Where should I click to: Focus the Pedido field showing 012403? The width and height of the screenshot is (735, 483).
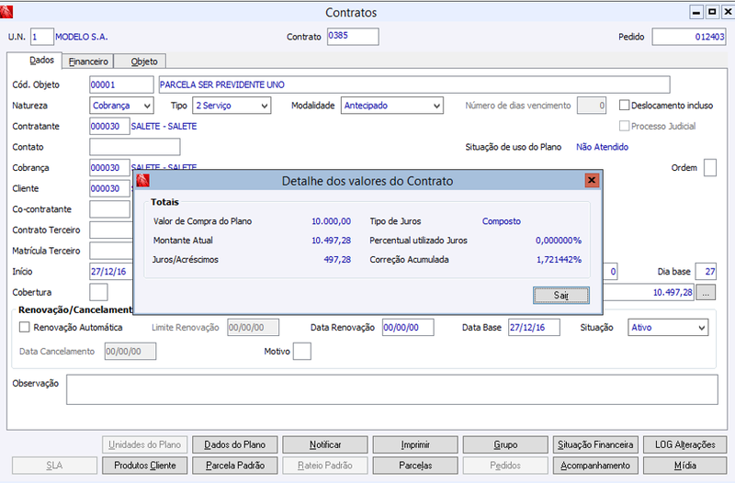point(689,37)
